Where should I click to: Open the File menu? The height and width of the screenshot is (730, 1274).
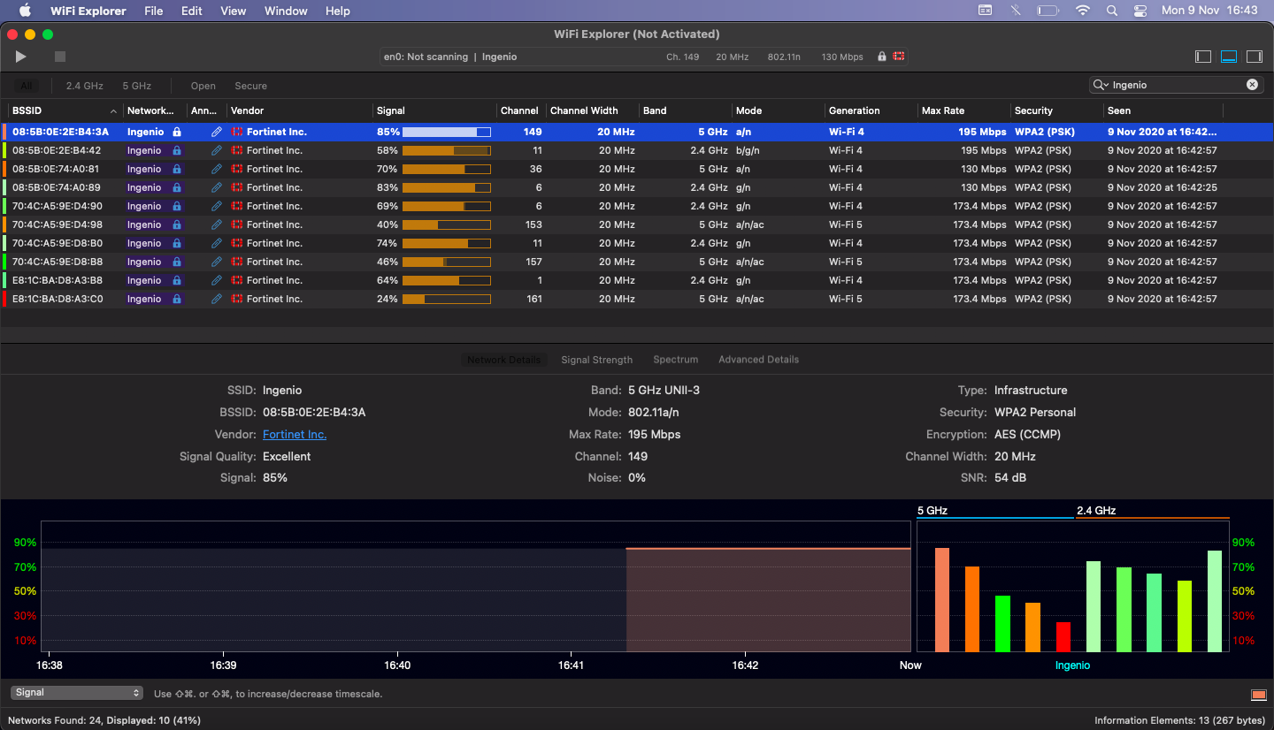pos(153,11)
